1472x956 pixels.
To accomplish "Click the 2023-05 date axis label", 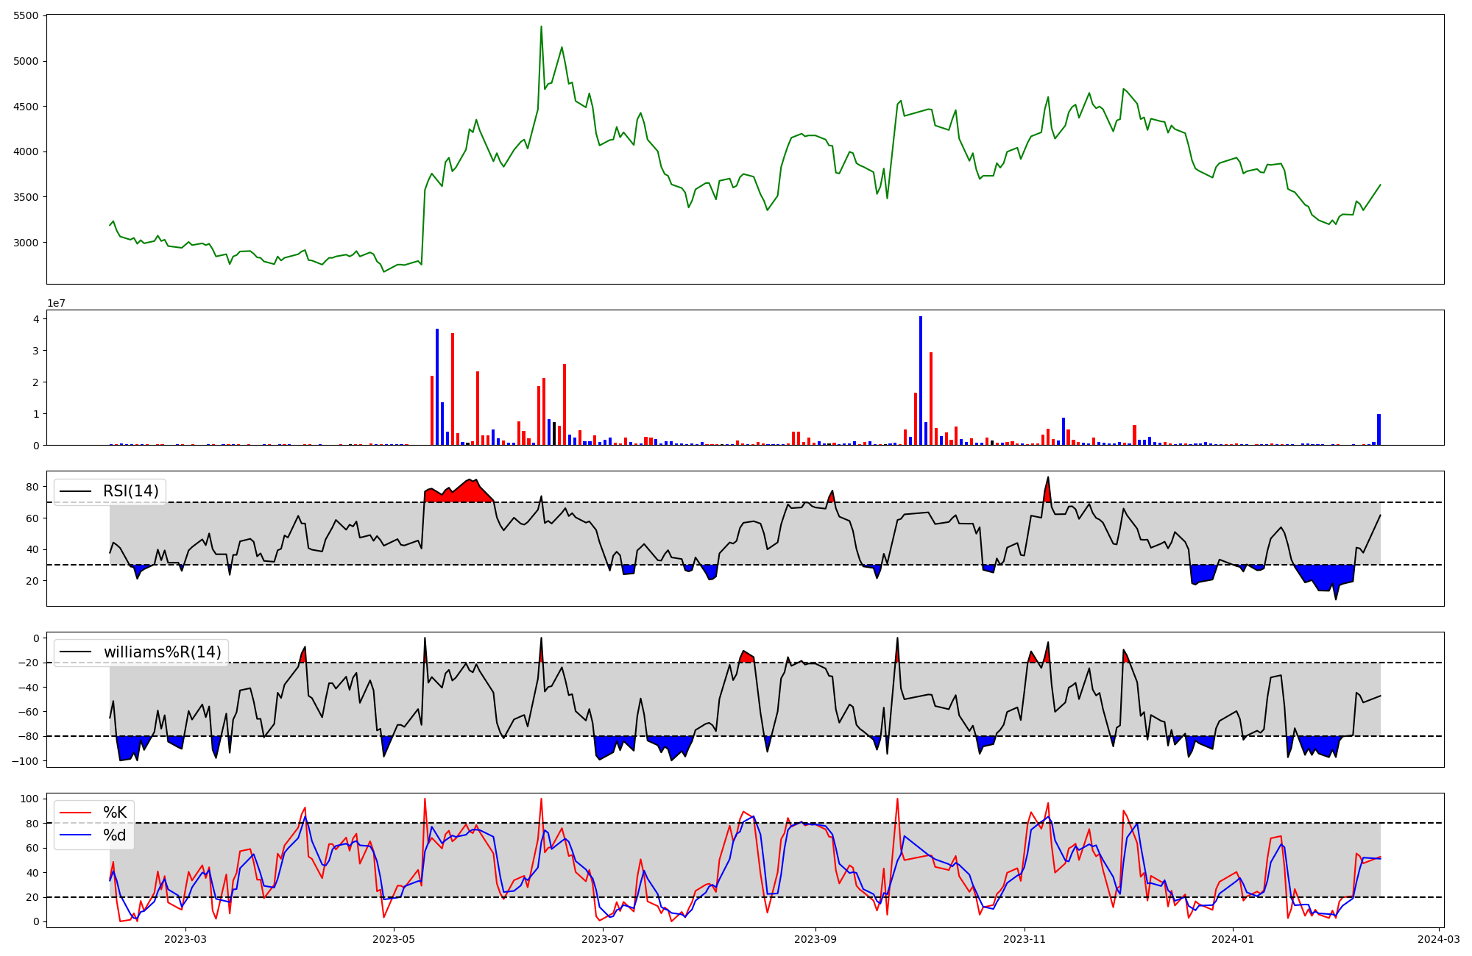I will [394, 939].
